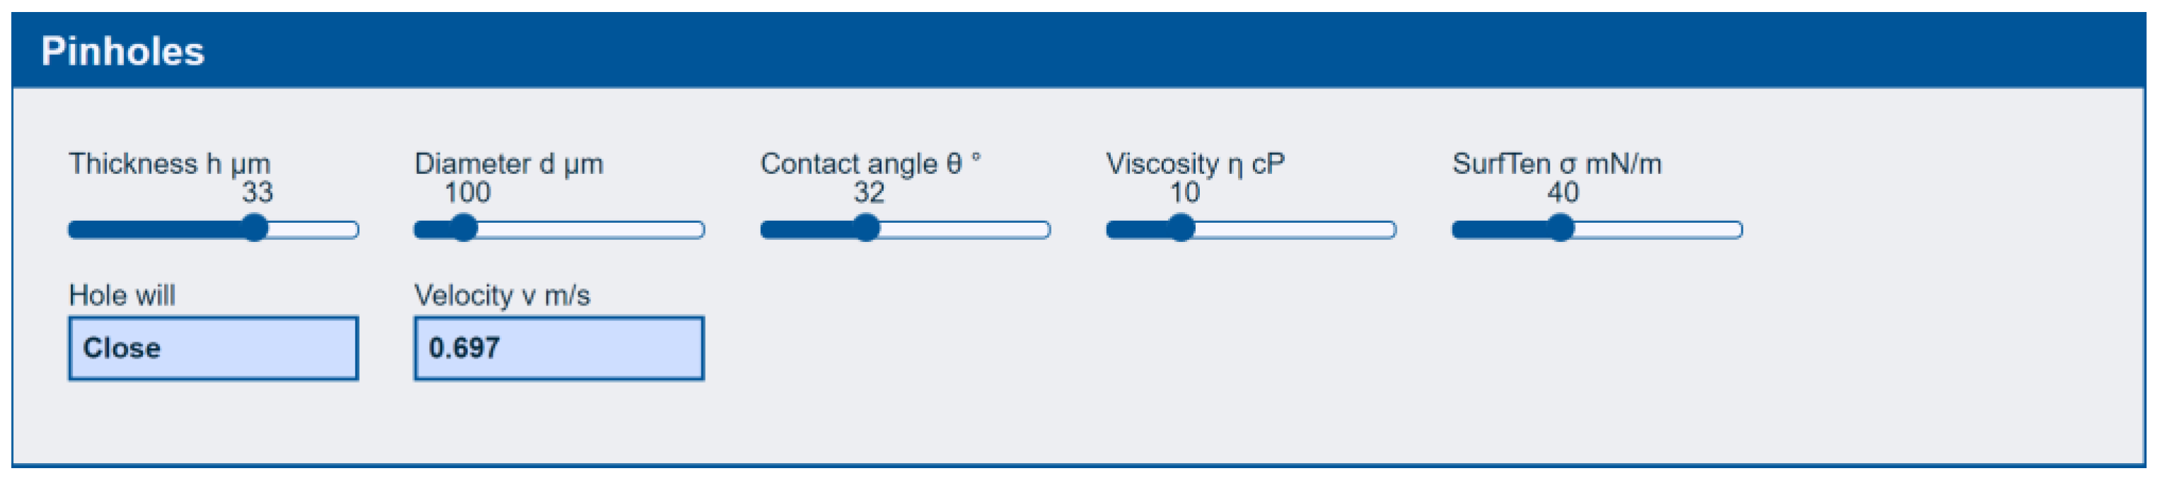
Task: Click the Contact angle θ ° label
Action: coord(871,163)
